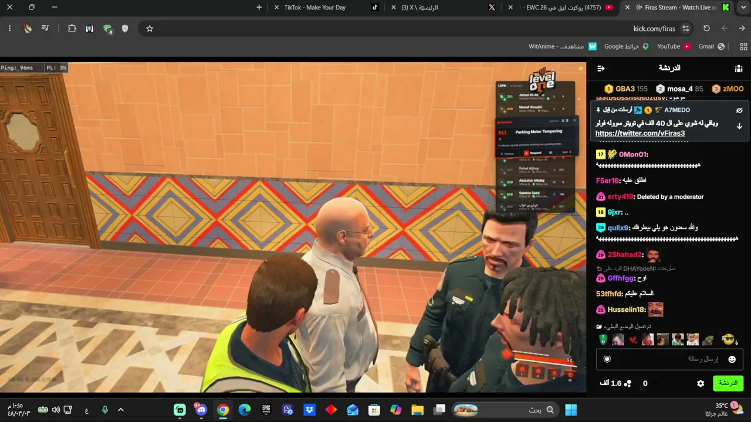751x422 pixels.
Task: Open the twitter.com/vFiras3 link
Action: [640, 134]
